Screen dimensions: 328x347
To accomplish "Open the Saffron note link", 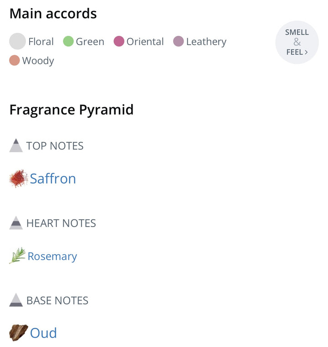I will click(x=53, y=178).
